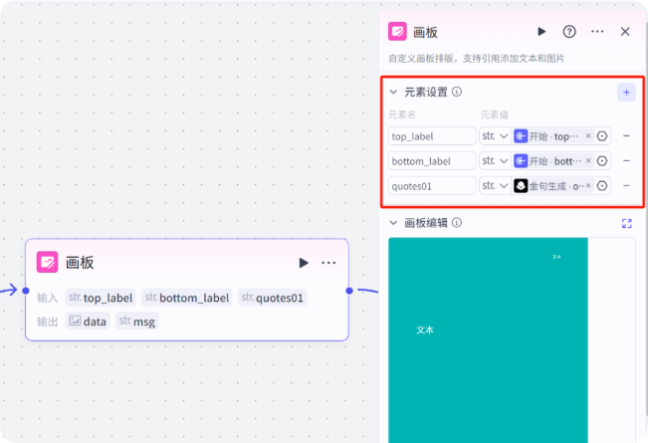Image resolution: width=648 pixels, height=443 pixels.
Task: Open variable picker for the top_label row
Action: point(602,136)
